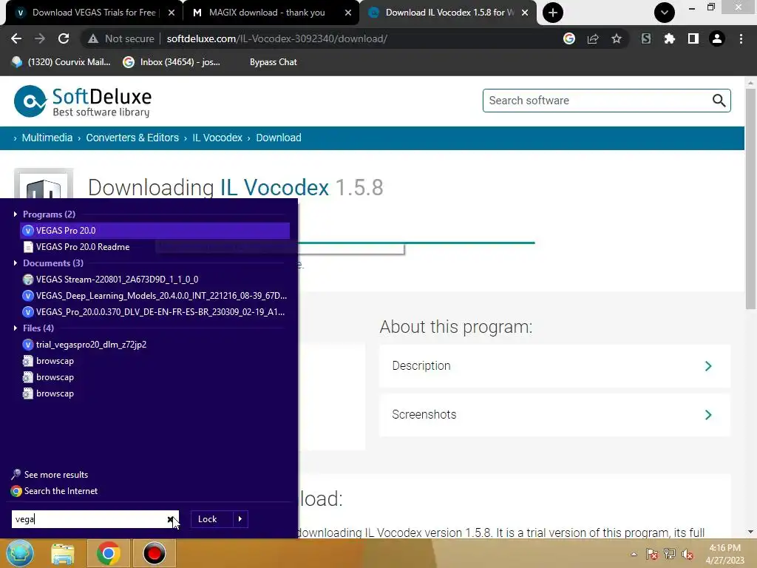Open the network tray icon

click(x=670, y=554)
